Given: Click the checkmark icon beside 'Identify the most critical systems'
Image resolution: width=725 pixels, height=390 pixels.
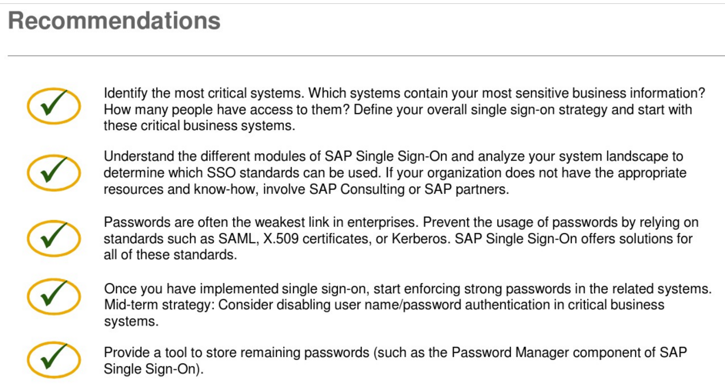Looking at the screenshot, I should [54, 105].
